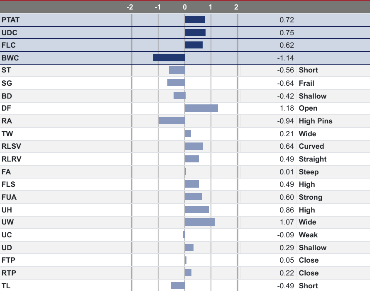Select the dark blue UDC bar
This screenshot has height=297, width=370.
pyautogui.click(x=195, y=33)
